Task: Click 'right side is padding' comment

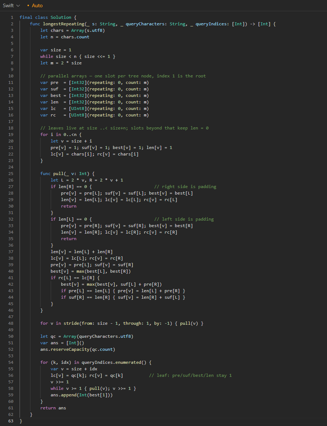Action: click(185, 187)
